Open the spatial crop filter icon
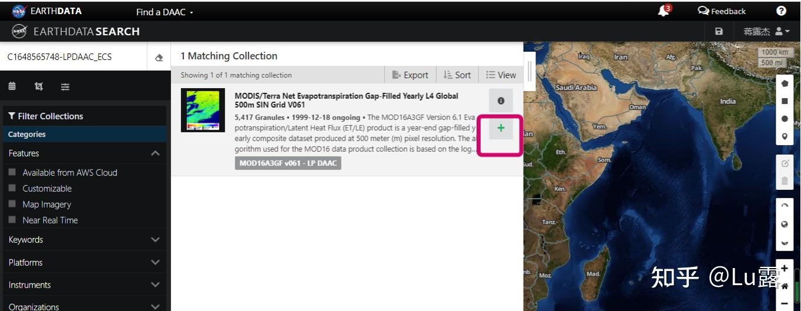This screenshot has height=311, width=801. [x=39, y=86]
